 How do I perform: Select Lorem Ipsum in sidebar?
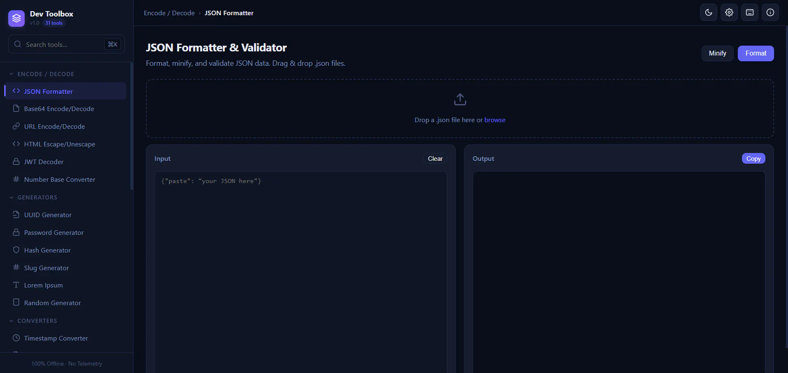tap(65, 285)
